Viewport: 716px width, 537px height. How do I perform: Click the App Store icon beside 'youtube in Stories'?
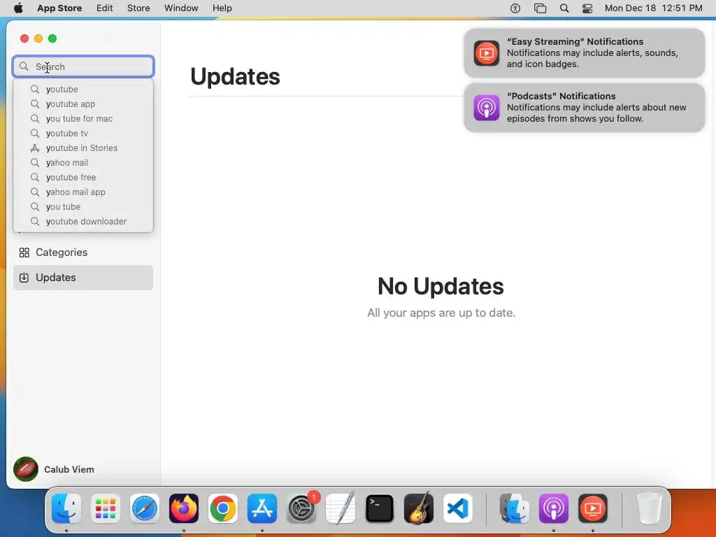(x=35, y=148)
